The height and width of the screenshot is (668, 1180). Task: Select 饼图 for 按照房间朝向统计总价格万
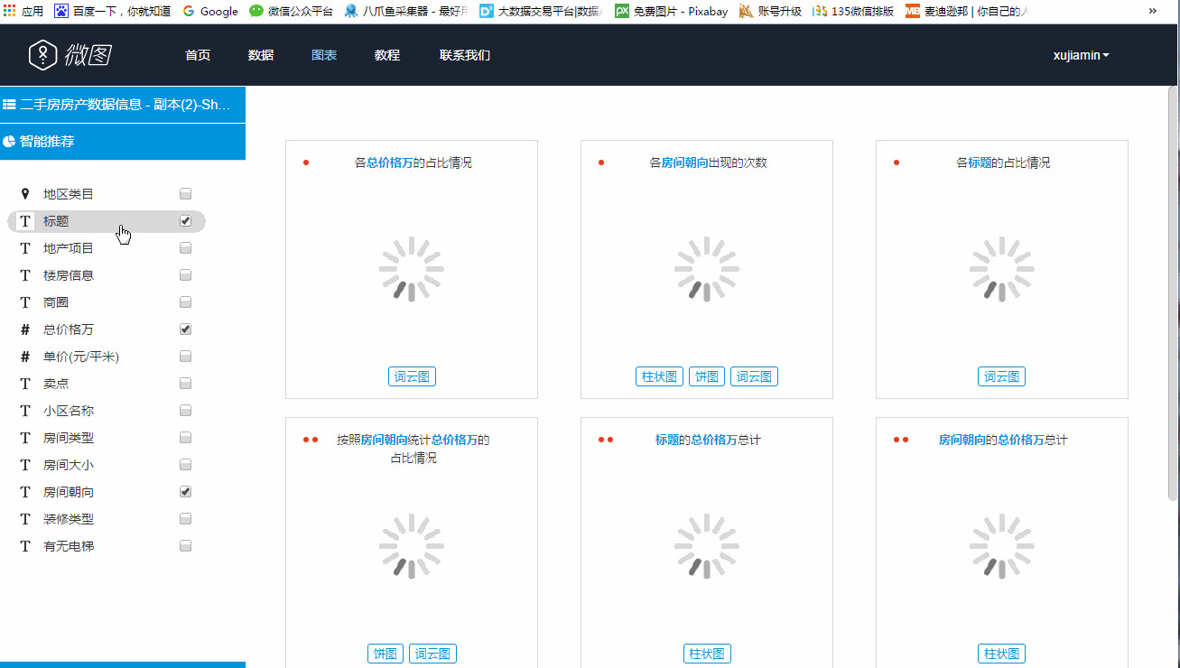click(386, 654)
